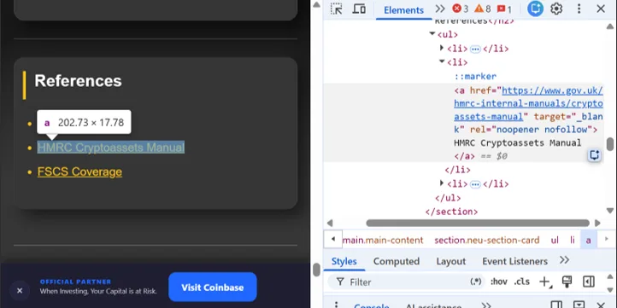Switch to the Elements tab
617x308 pixels.
[x=403, y=10]
